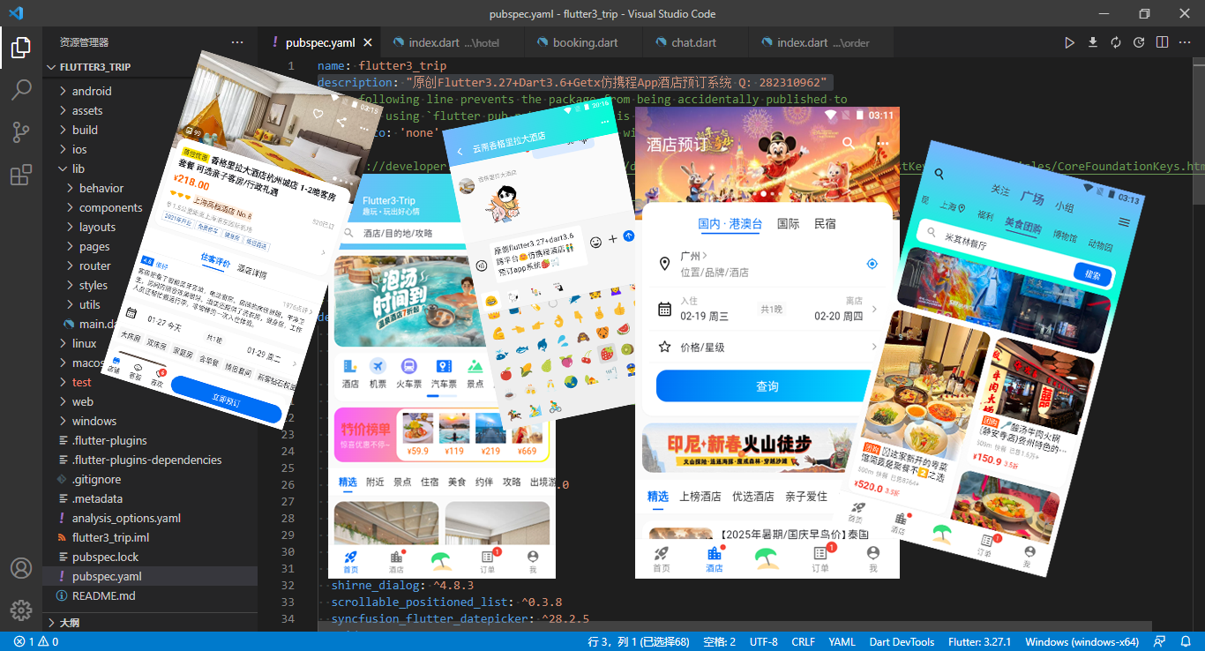1205x651 pixels.
Task: Click Flutter: 3.27.1 in the status bar
Action: click(x=979, y=641)
